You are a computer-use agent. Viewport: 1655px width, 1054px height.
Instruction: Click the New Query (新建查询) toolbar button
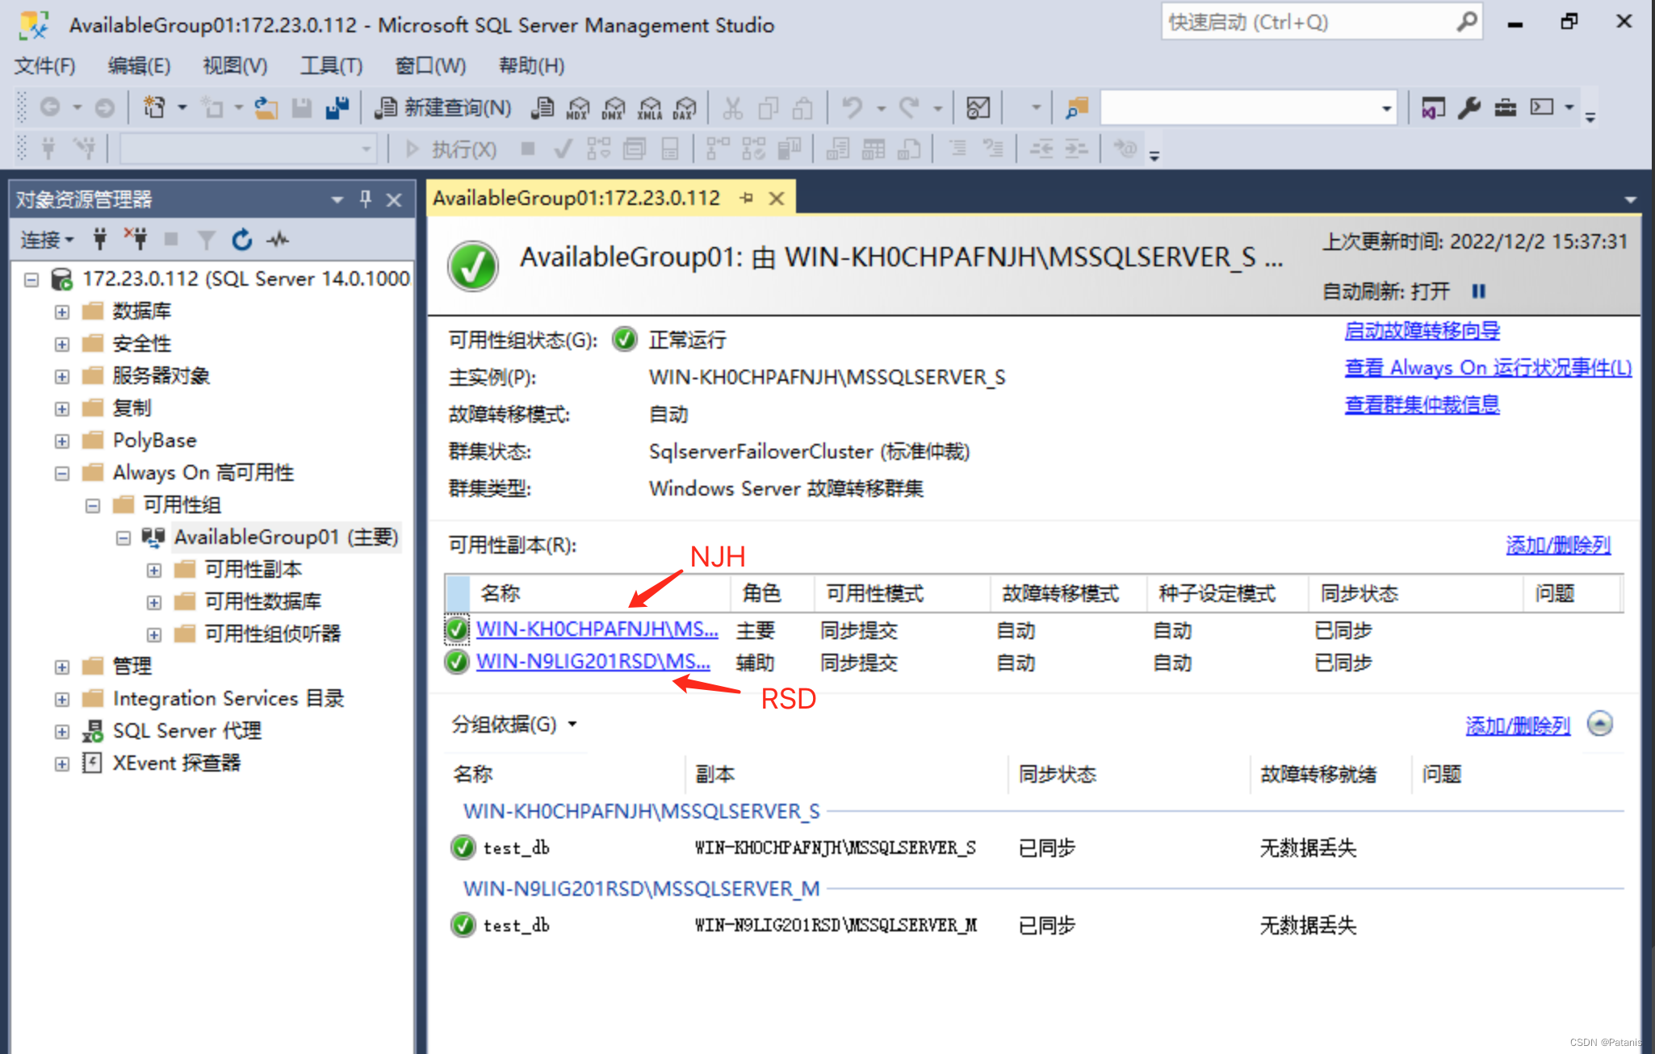coord(442,107)
